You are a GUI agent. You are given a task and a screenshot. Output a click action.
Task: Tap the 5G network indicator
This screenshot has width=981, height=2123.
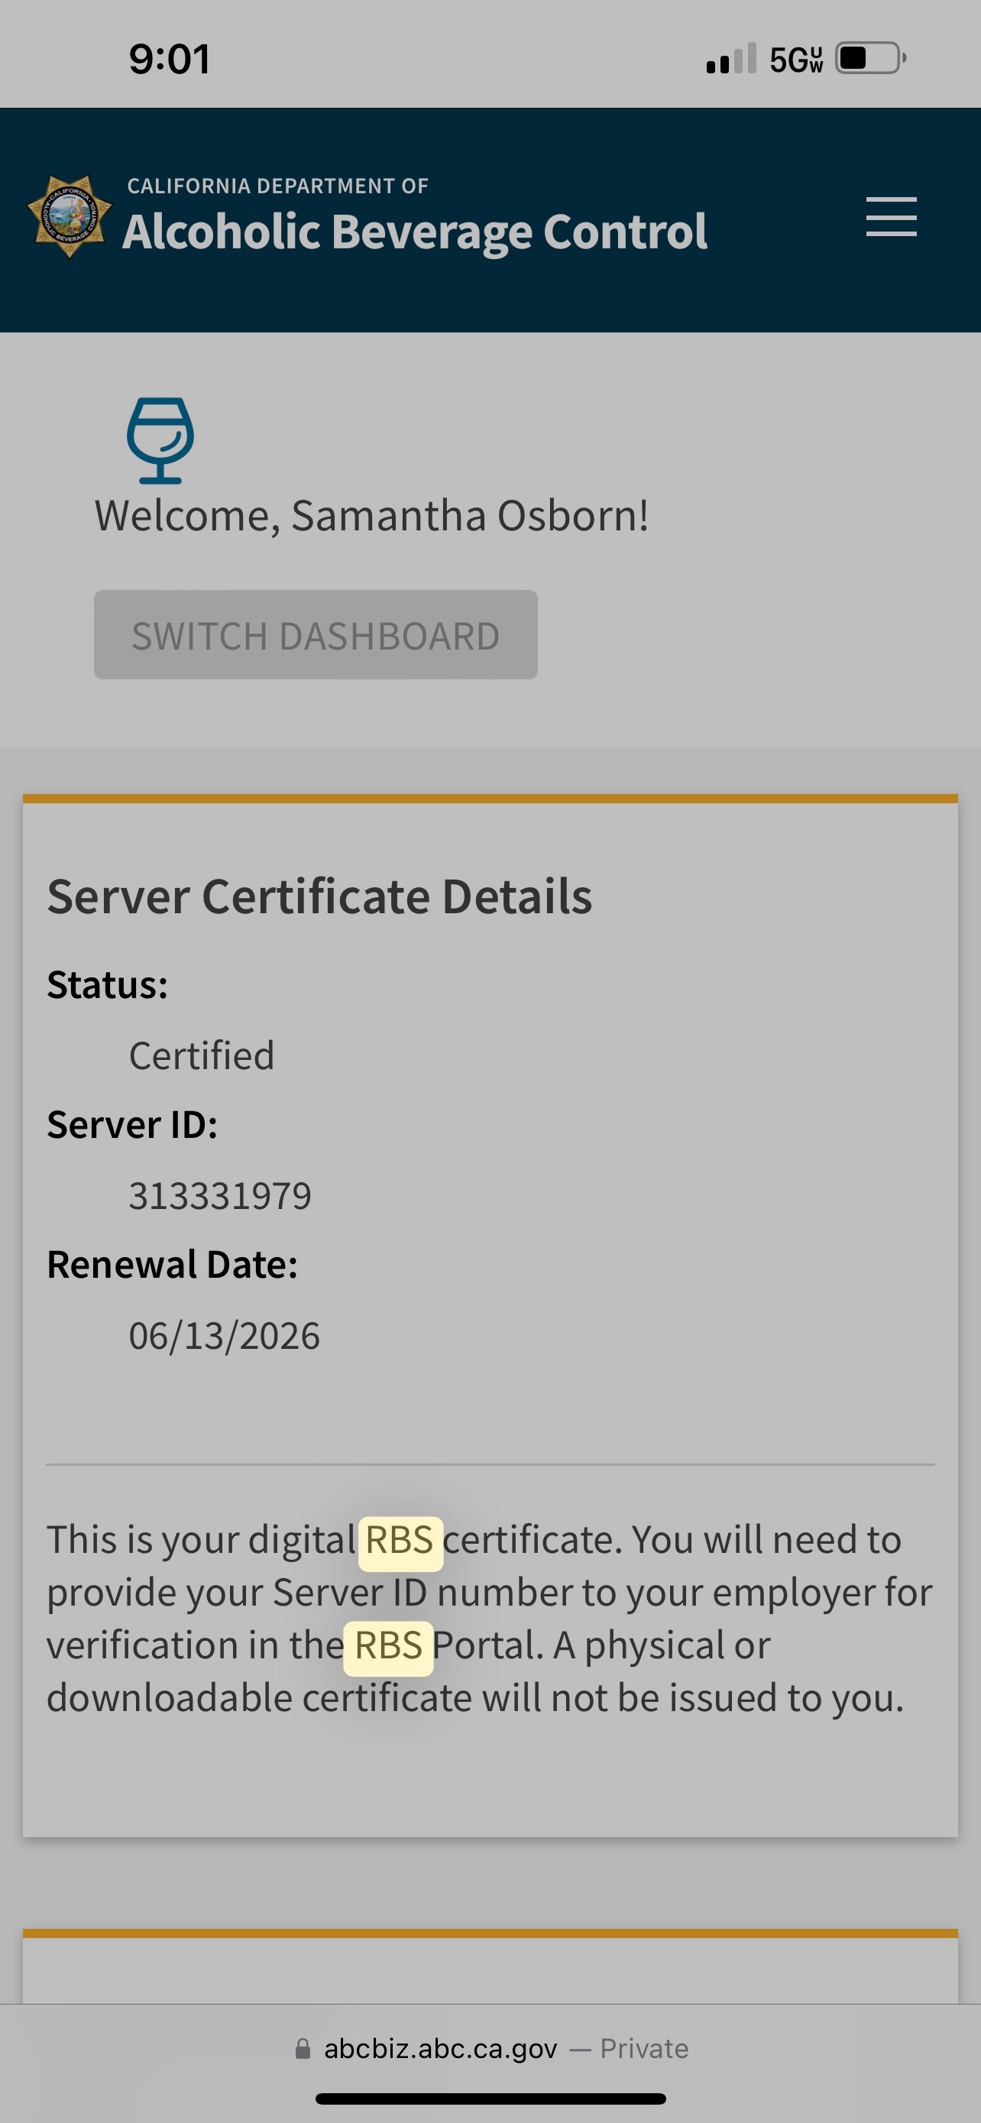795,60
